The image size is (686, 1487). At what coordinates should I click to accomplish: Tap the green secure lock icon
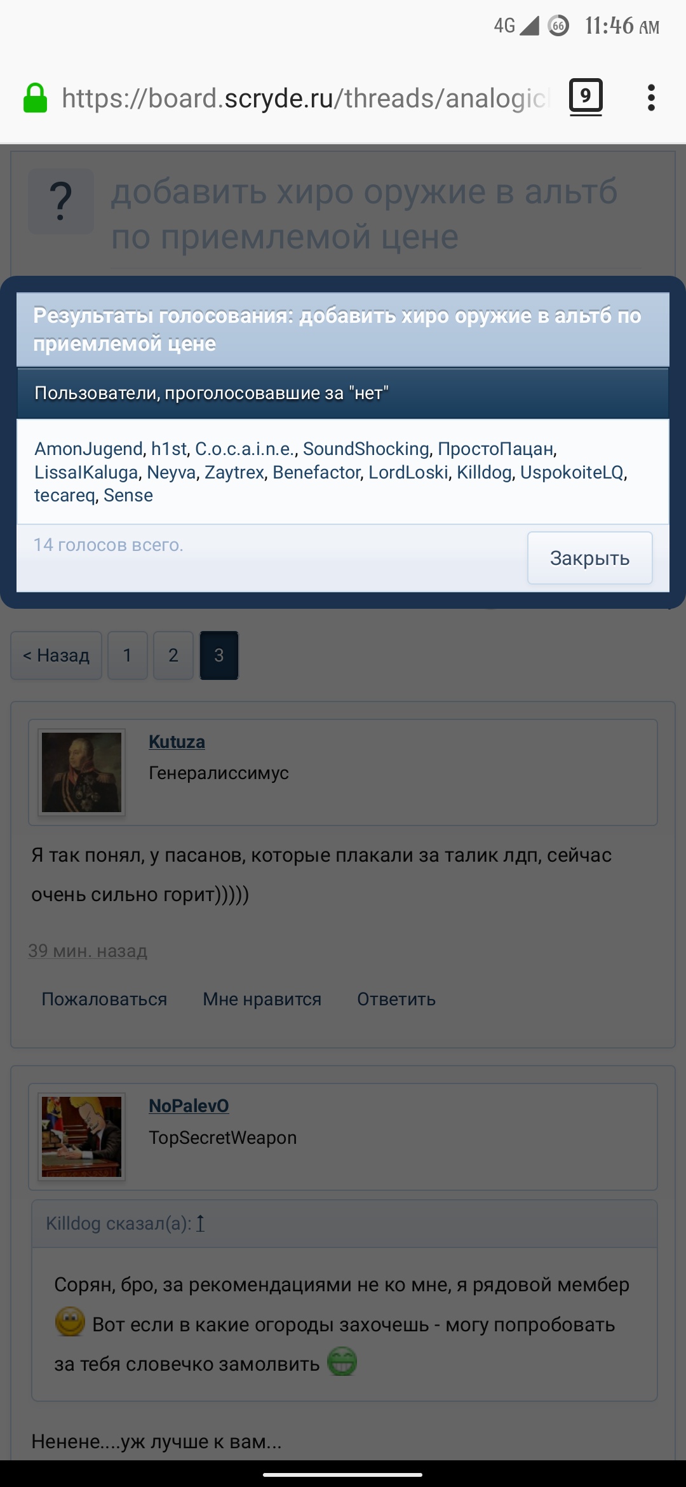(35, 98)
